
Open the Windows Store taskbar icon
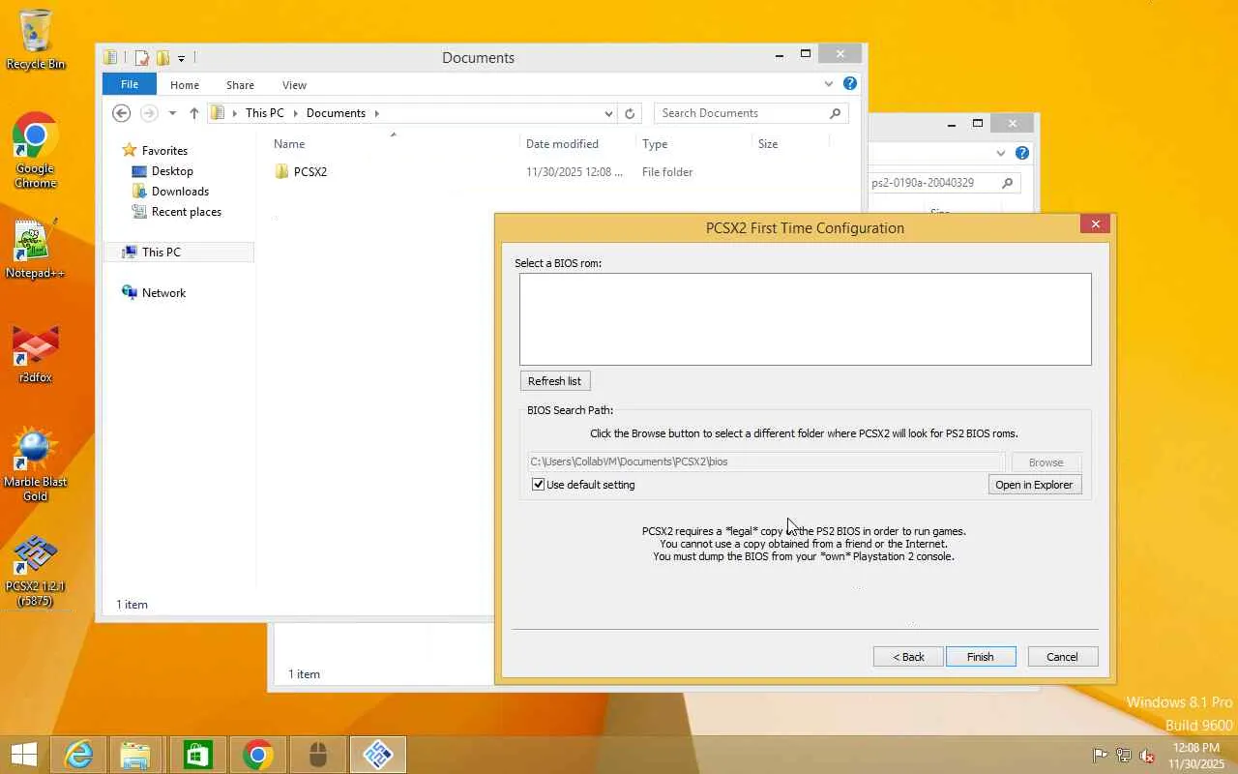(197, 755)
